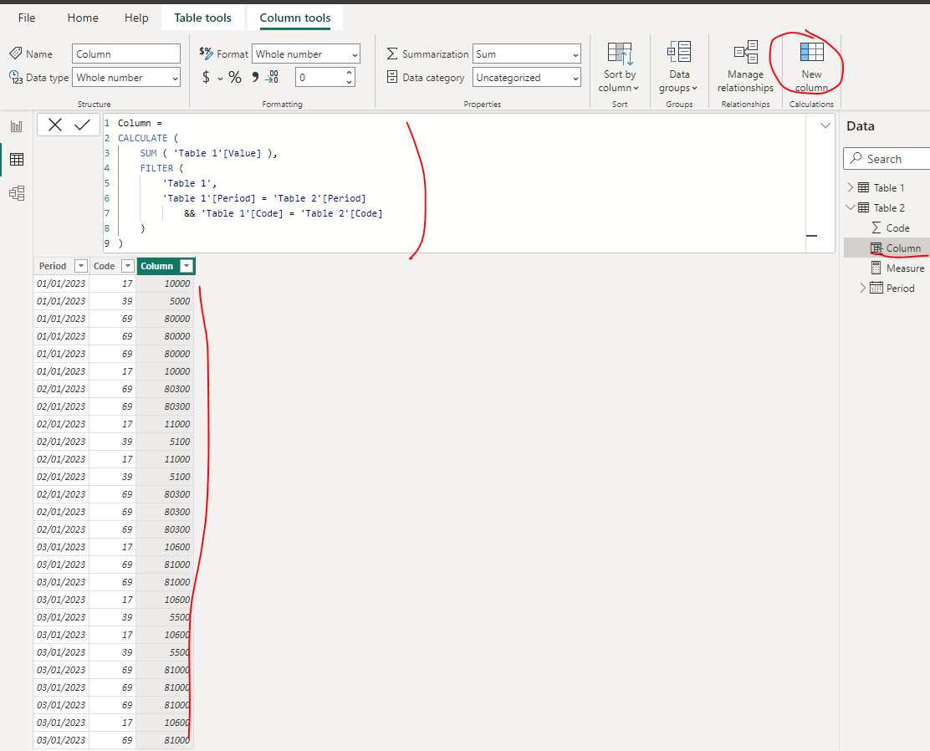Open the Help tab
The height and width of the screenshot is (751, 930).
[136, 18]
